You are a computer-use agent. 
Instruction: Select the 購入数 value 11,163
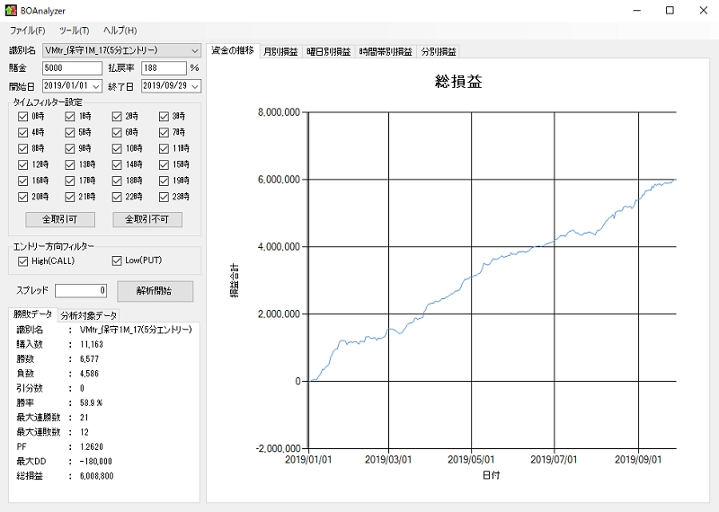click(92, 344)
